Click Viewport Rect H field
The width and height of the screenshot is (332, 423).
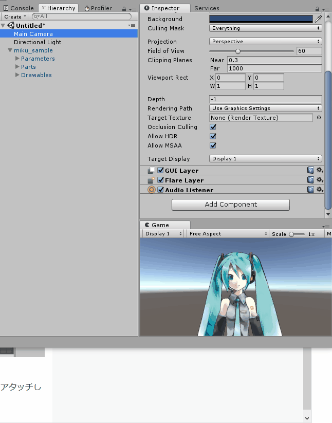[269, 86]
